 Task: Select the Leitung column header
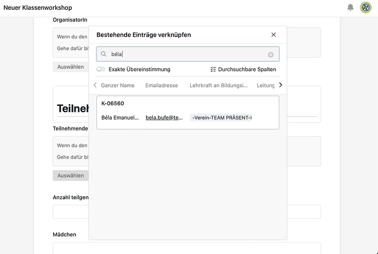click(266, 86)
